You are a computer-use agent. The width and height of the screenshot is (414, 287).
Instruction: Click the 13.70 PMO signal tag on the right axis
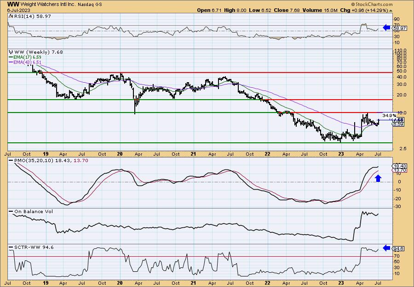[x=399, y=170]
